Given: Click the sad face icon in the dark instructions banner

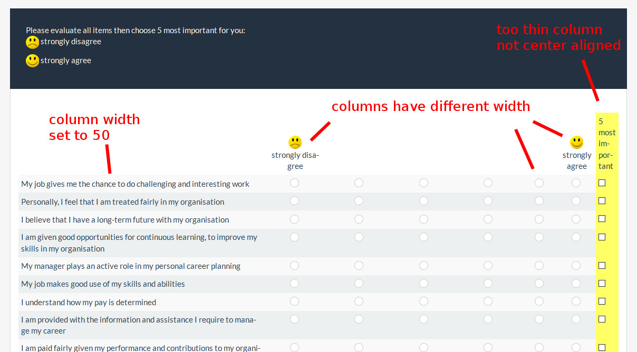Looking at the screenshot, I should pos(32,43).
